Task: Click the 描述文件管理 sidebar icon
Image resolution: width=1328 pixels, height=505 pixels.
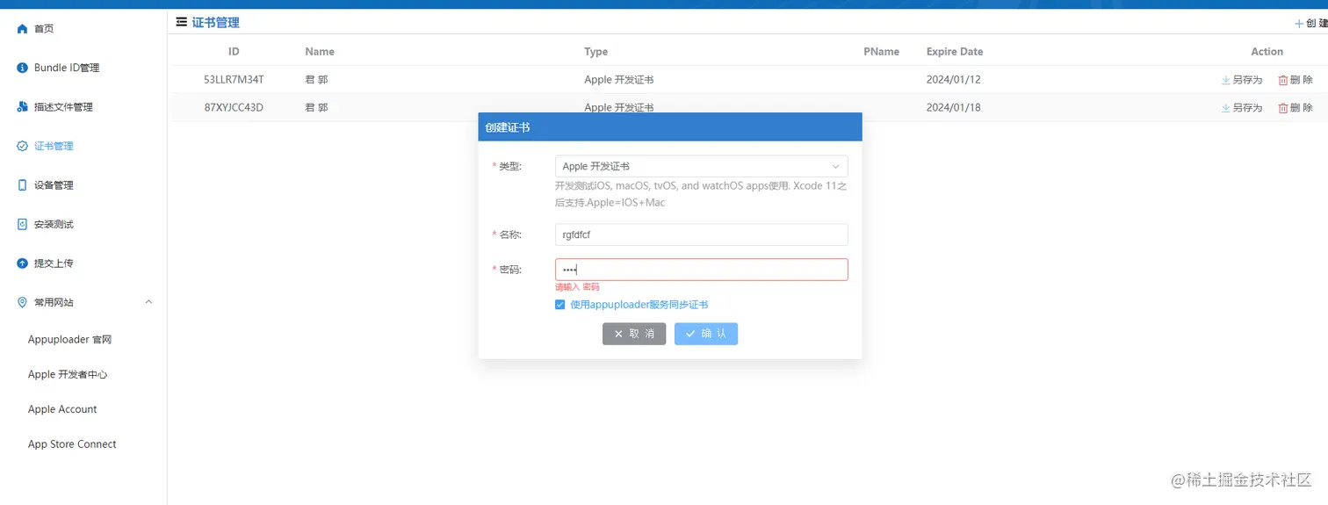Action: click(23, 107)
